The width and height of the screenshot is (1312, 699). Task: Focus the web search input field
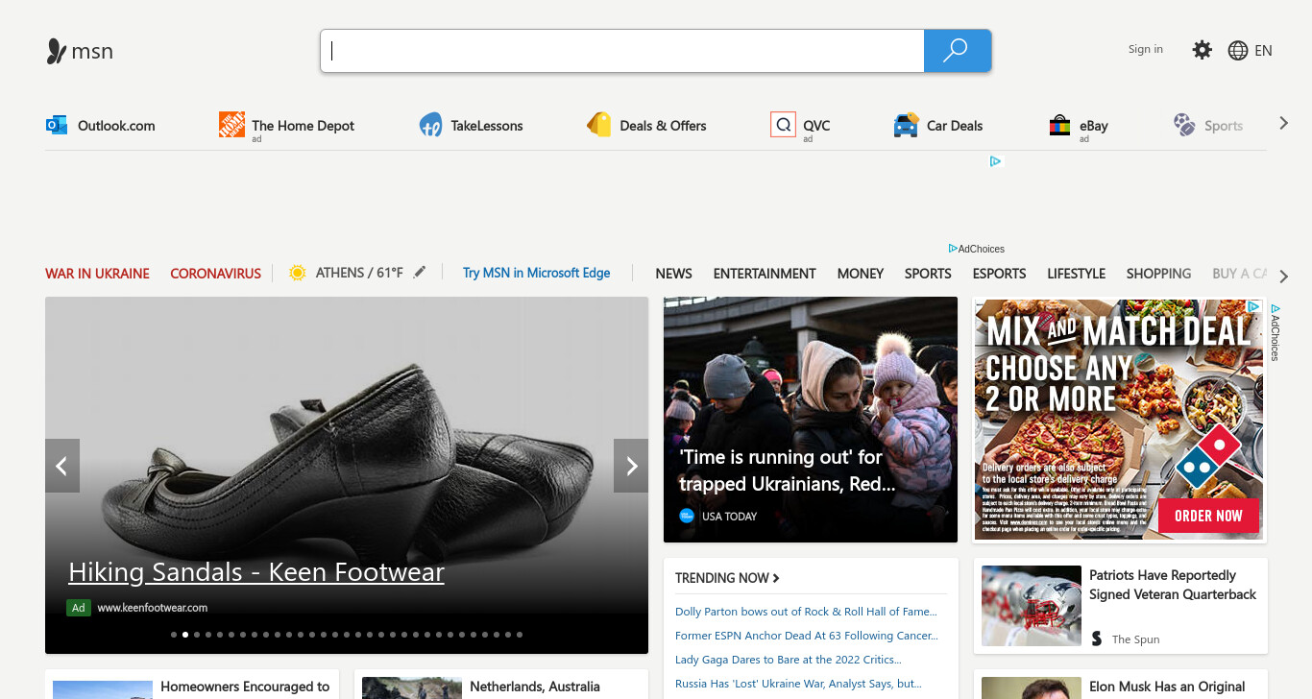tap(622, 51)
